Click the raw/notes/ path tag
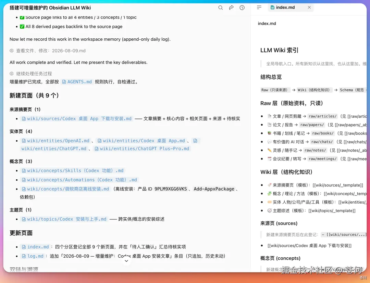The height and width of the screenshot is (283, 370). [315, 150]
